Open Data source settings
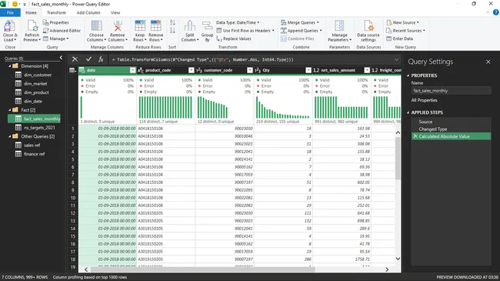This screenshot has height=281, width=500. 368,31
